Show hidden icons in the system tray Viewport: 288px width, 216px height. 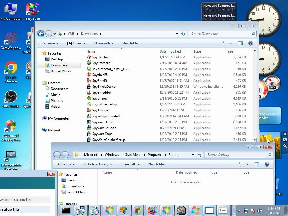click(x=239, y=211)
